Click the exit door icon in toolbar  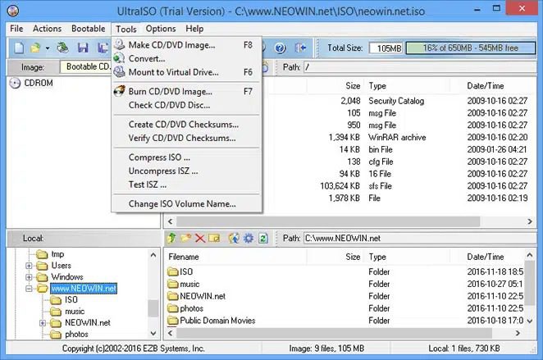click(x=301, y=48)
